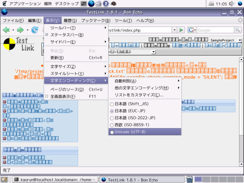Viewport: 244px width, 183px height.
Task: Select 日本語 (ISO-2022-JP) encoding
Action: (145, 118)
